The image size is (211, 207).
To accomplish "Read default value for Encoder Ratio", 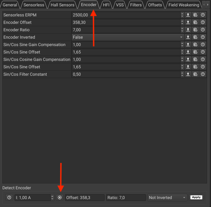I will [x=195, y=30].
